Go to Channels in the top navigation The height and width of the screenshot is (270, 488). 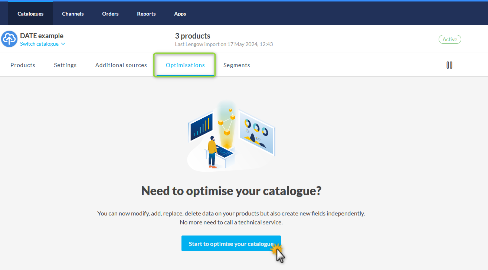coord(73,14)
